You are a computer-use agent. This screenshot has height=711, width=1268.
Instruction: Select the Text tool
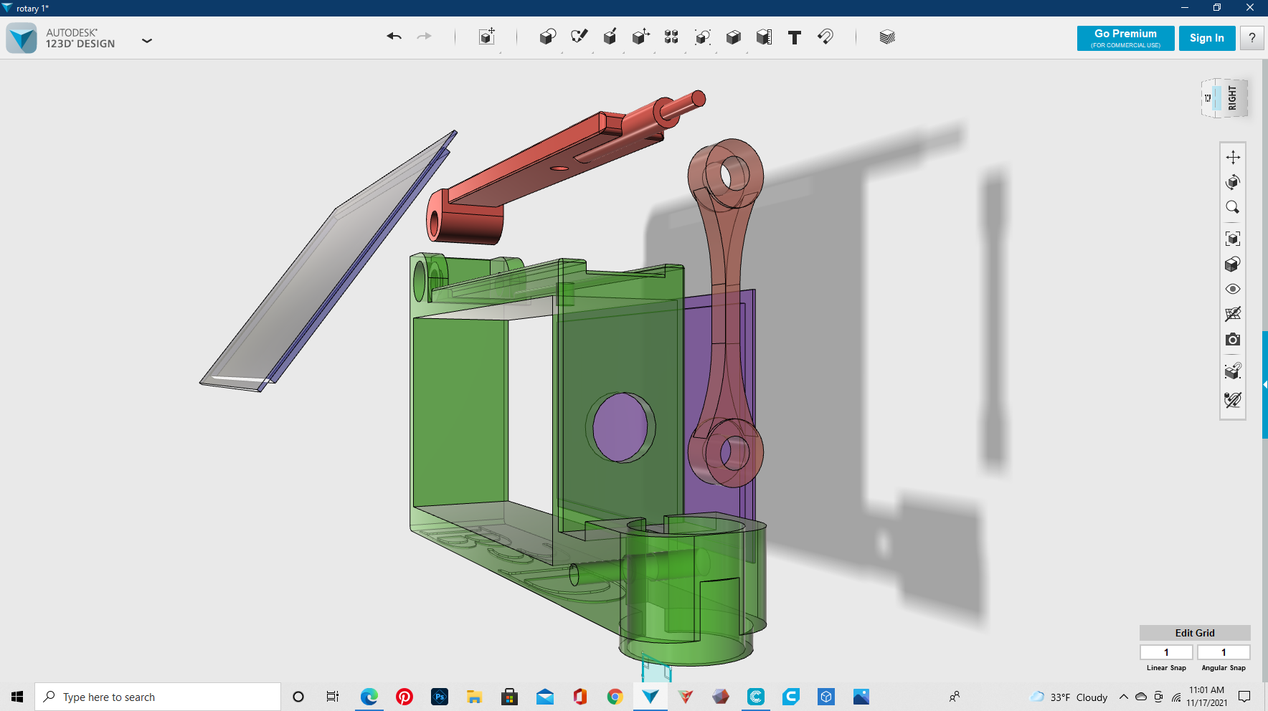click(x=794, y=37)
